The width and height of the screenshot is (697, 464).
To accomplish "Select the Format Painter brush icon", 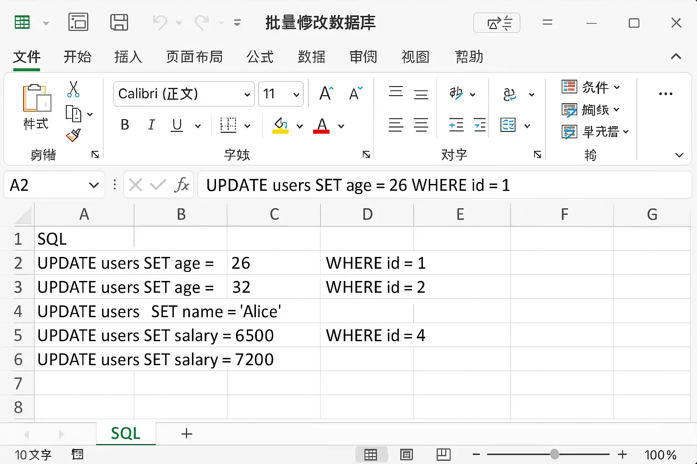I will click(73, 135).
